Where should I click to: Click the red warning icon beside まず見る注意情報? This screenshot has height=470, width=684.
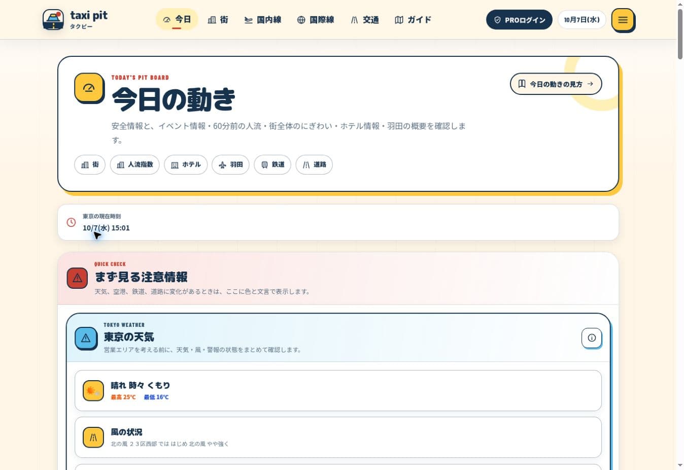[x=77, y=278]
